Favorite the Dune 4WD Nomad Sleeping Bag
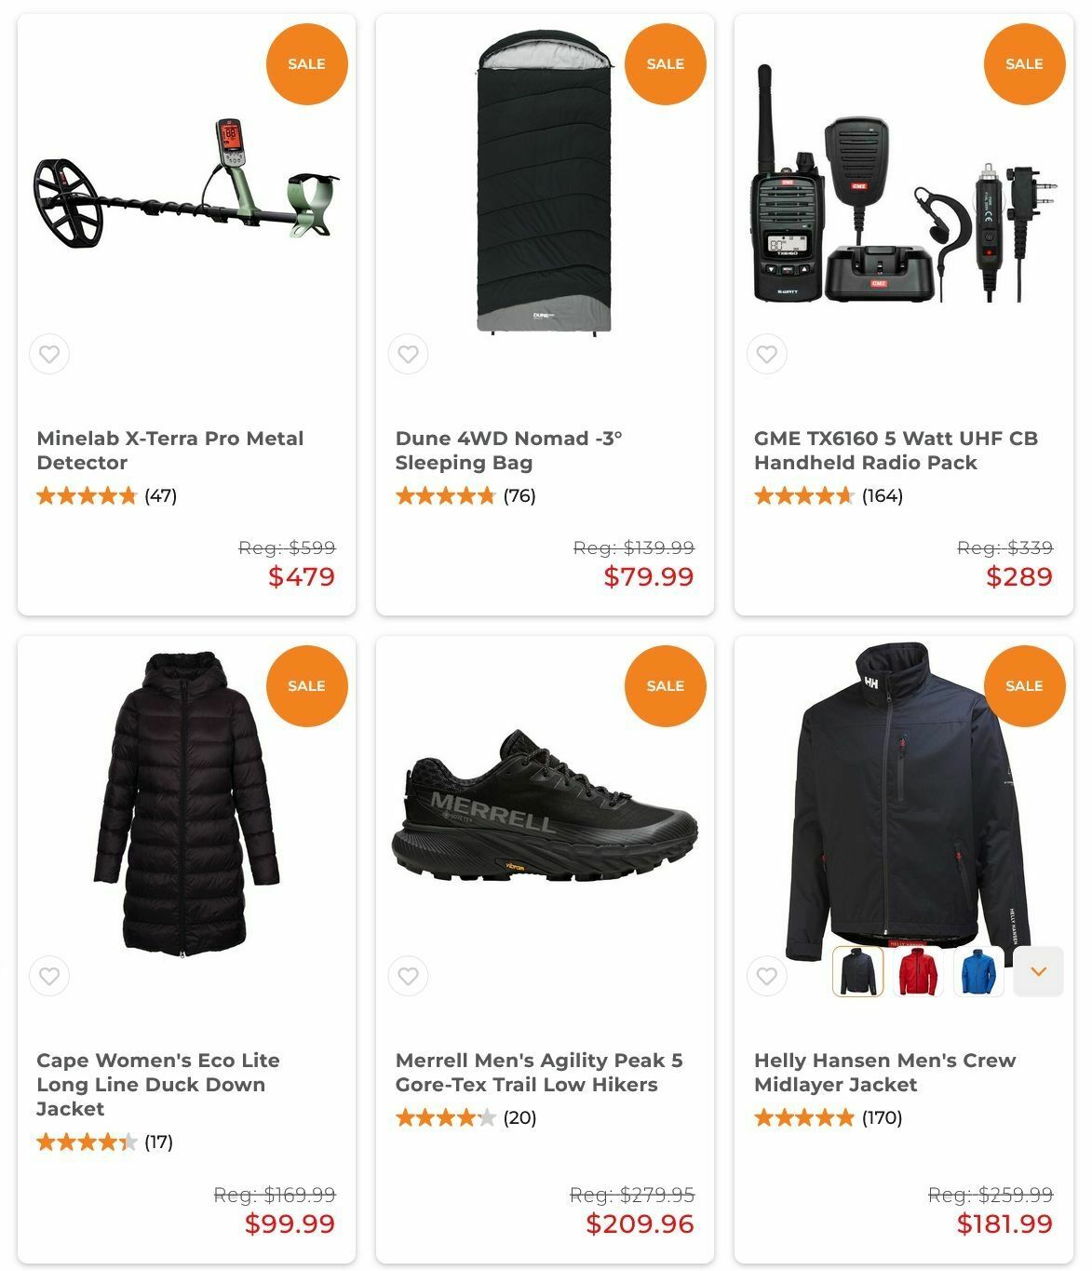 tap(408, 354)
